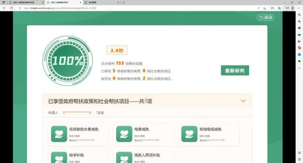Open sidebar settings gear icon
The height and width of the screenshot is (163, 303).
click(x=299, y=160)
